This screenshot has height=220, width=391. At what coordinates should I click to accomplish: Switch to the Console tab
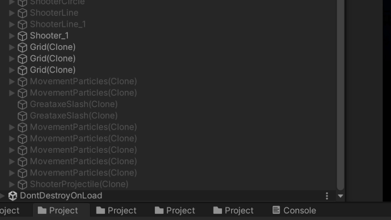click(x=294, y=210)
